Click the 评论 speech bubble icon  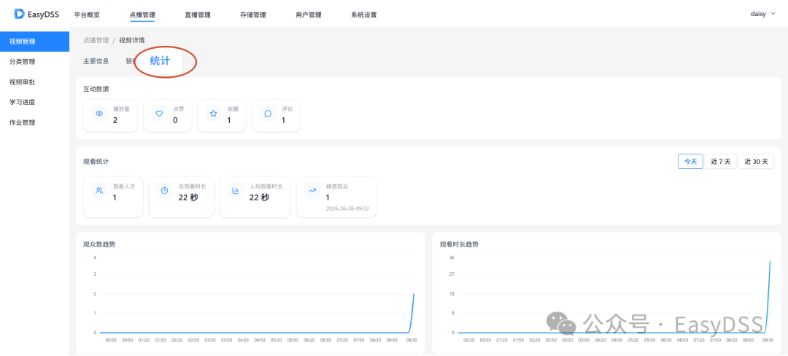[268, 114]
